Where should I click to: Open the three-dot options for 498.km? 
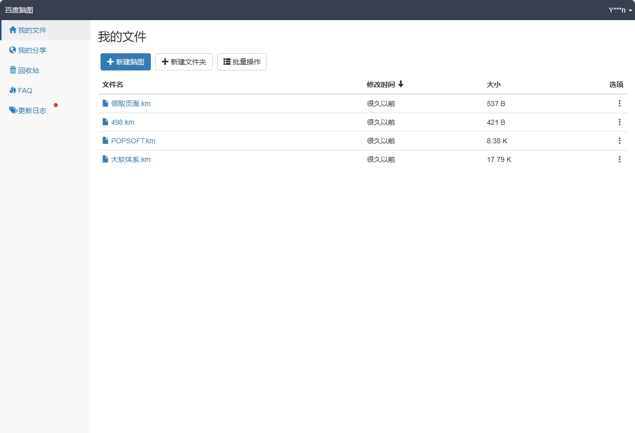[x=619, y=122]
